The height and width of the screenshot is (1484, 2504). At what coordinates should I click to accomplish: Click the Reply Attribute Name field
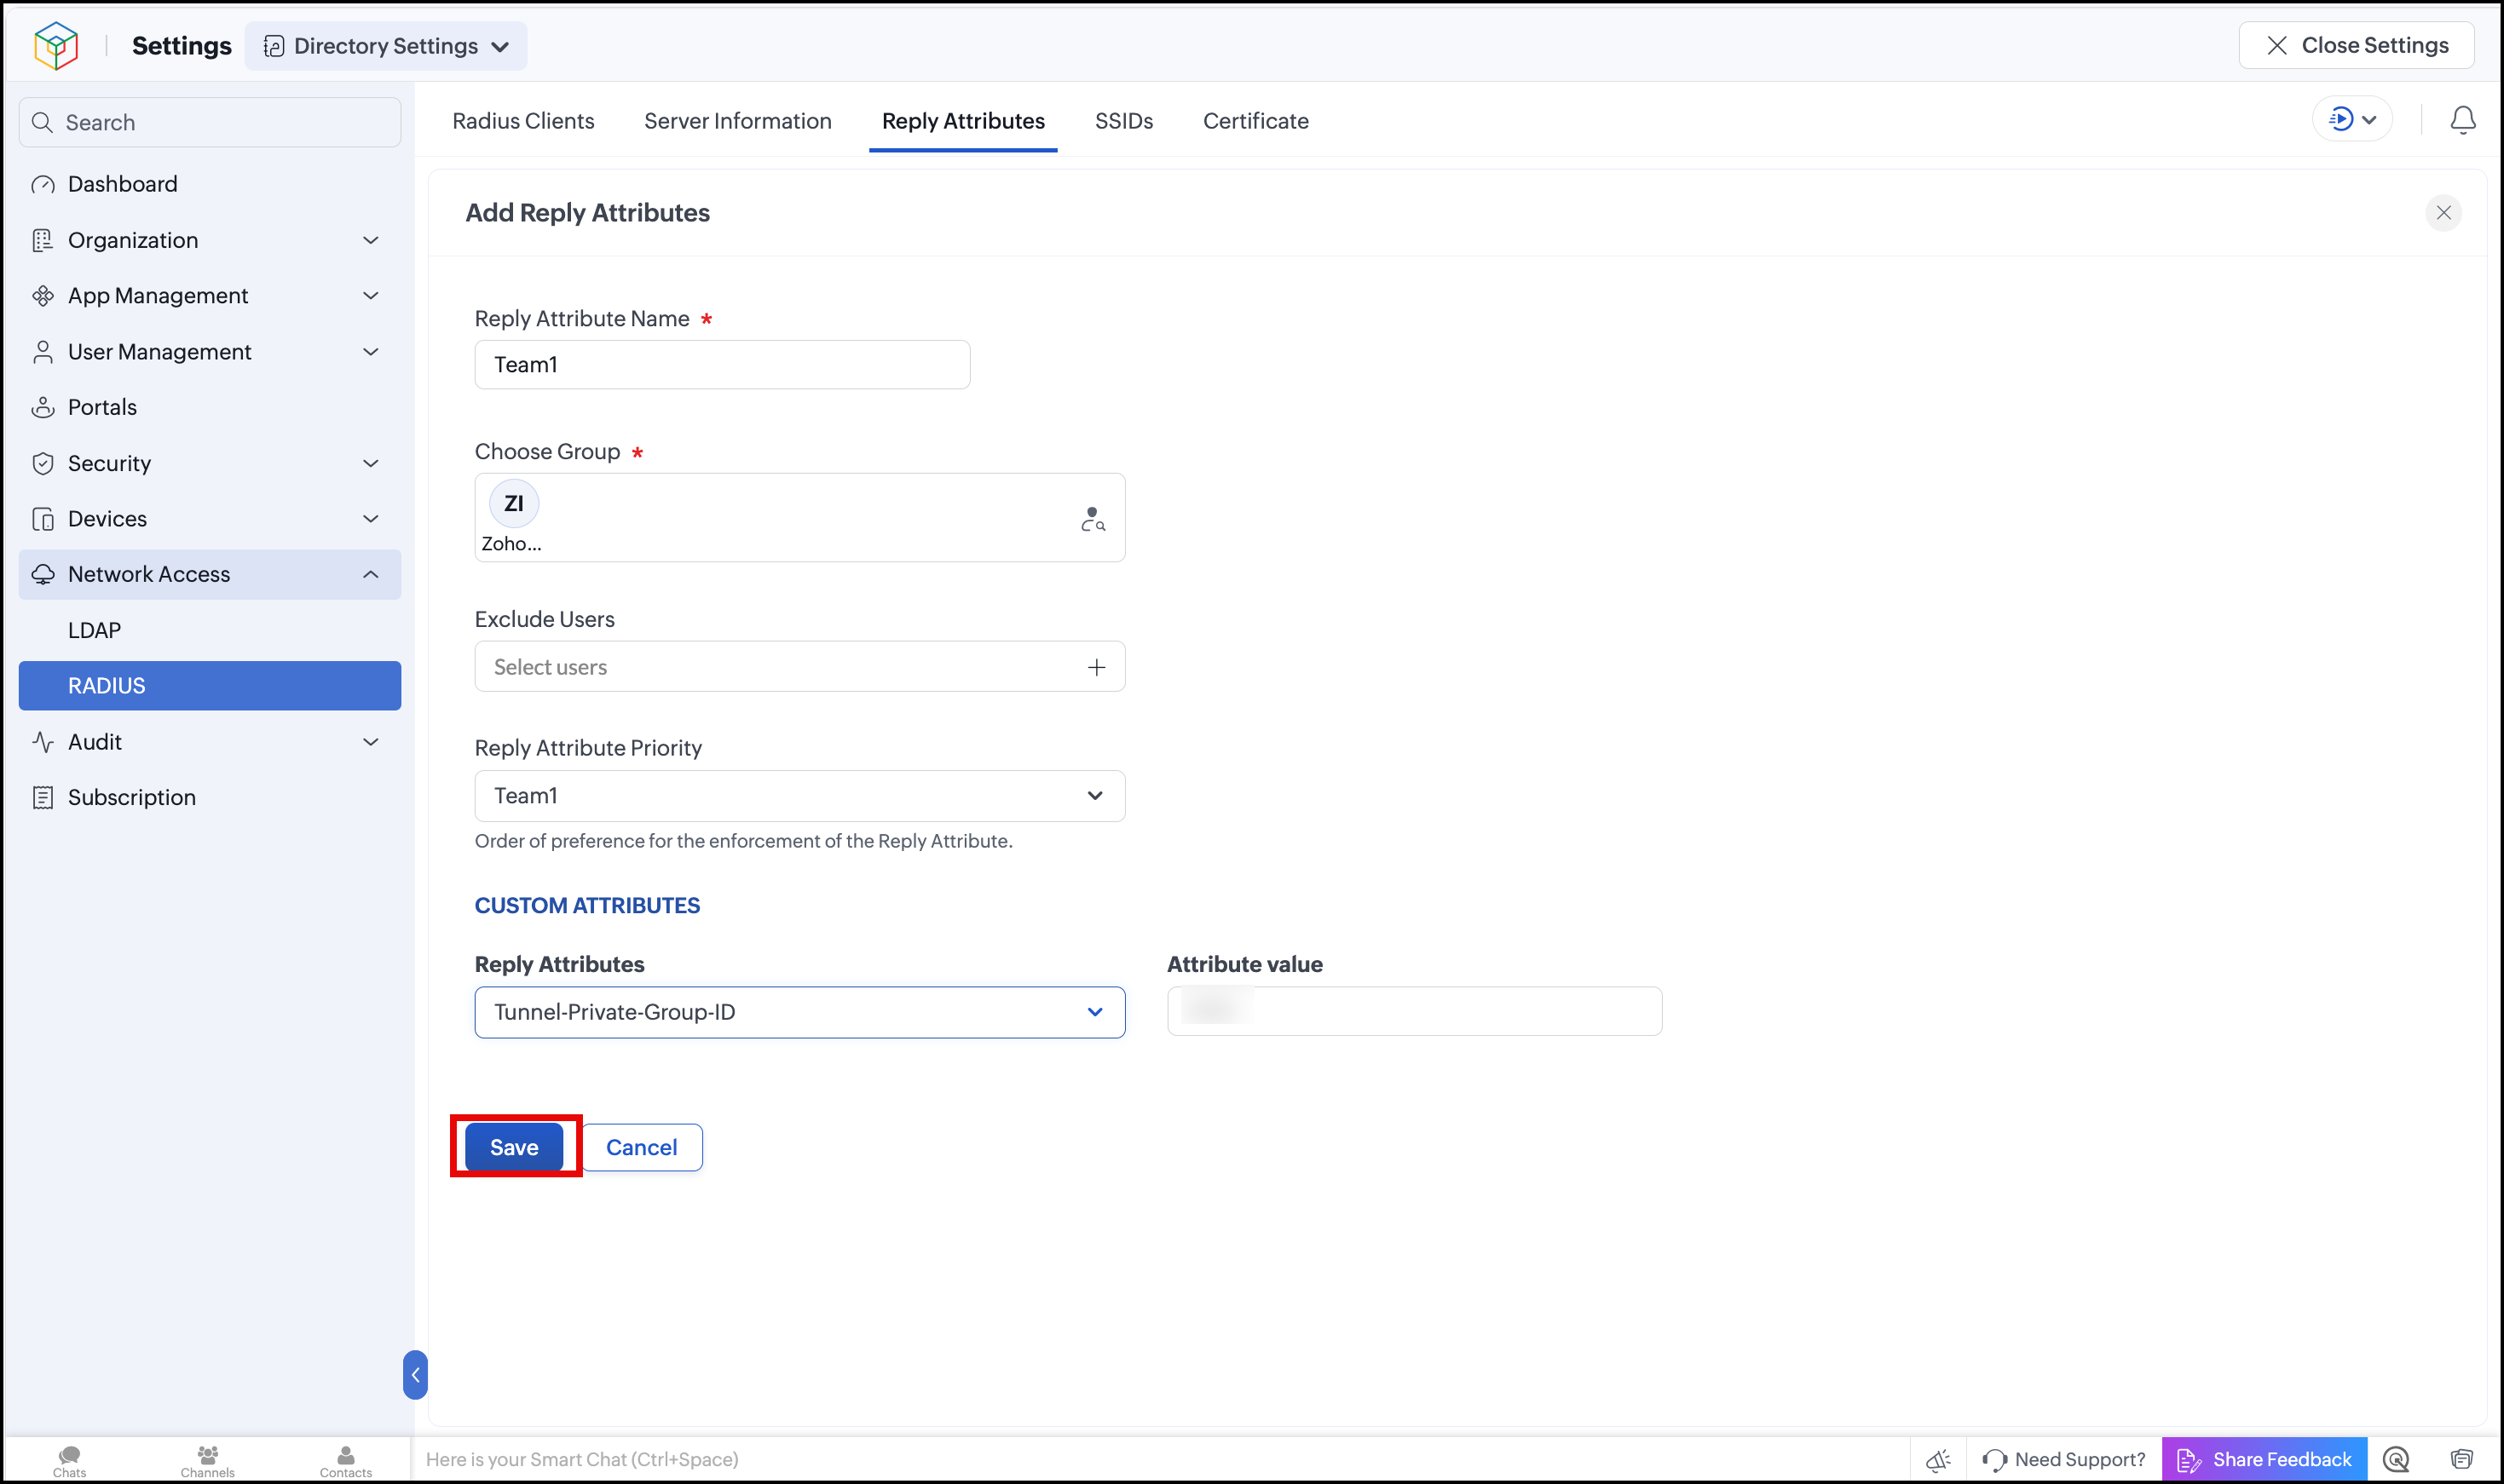(x=722, y=364)
